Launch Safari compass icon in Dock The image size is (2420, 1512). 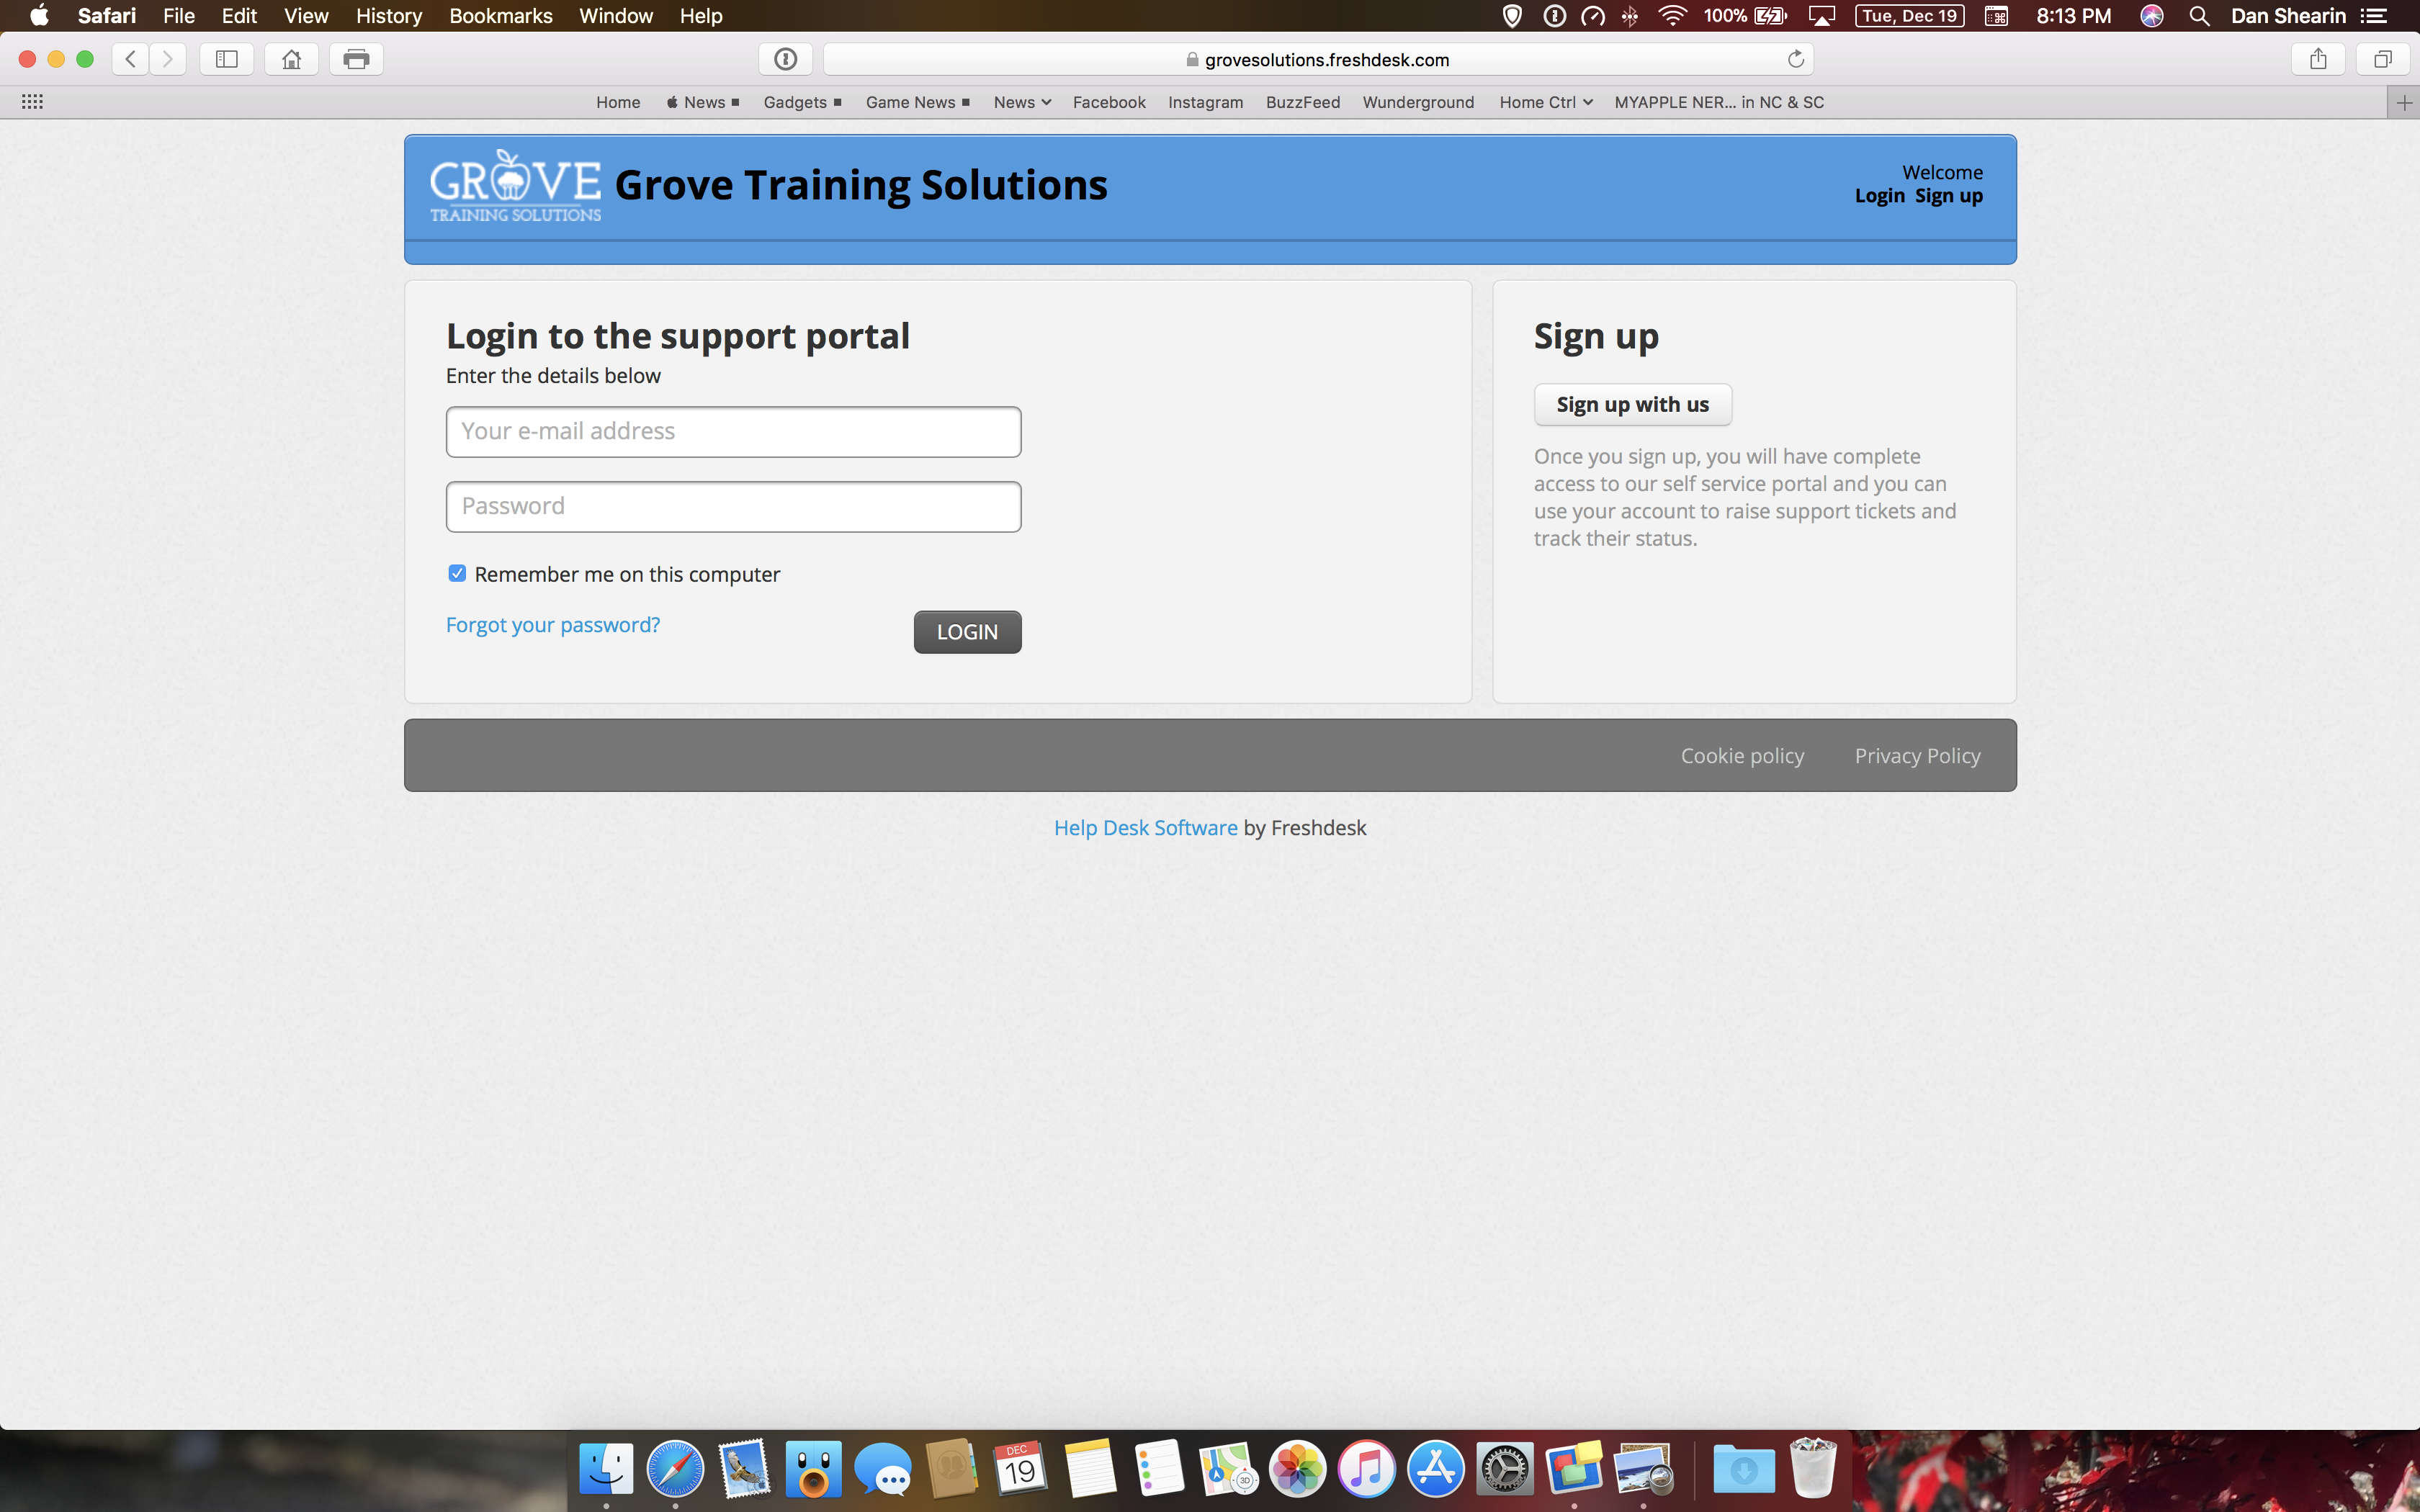click(675, 1468)
